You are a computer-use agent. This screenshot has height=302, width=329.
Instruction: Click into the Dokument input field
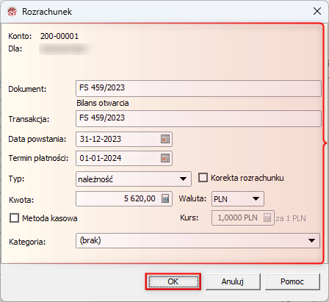[x=198, y=88]
